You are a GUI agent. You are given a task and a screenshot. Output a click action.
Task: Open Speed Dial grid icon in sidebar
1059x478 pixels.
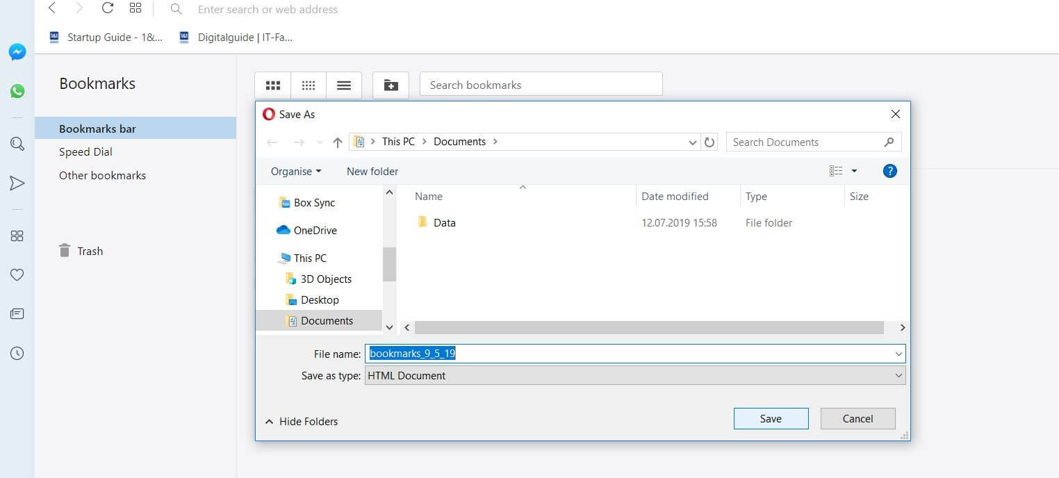tap(17, 236)
